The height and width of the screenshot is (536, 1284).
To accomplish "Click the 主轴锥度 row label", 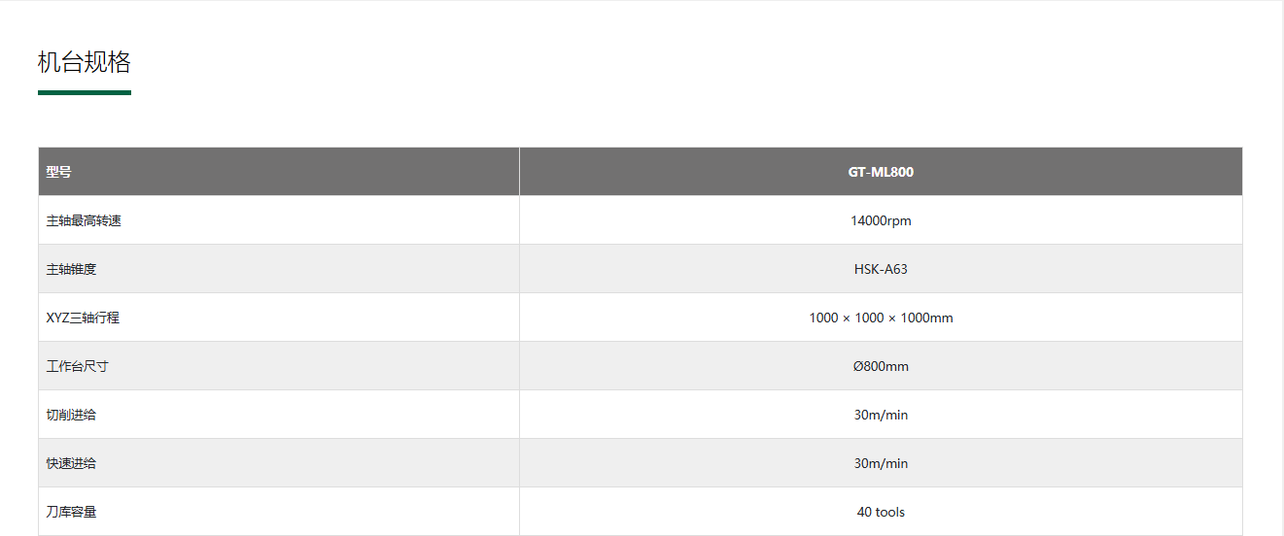I will [x=71, y=269].
